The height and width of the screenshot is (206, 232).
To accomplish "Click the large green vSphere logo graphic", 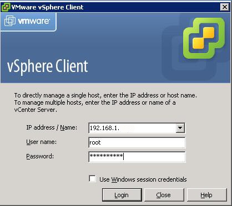I will point(204,38).
